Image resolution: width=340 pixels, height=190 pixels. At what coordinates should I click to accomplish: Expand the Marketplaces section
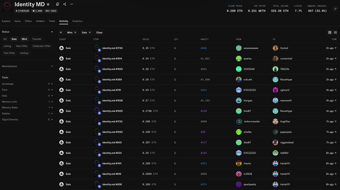27,66
